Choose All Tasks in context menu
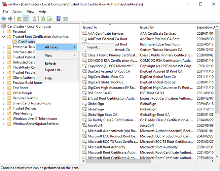 tap(56, 47)
